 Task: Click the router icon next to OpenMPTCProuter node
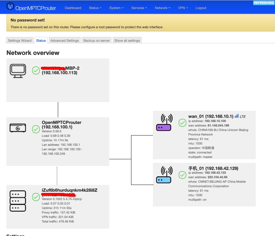(18, 128)
